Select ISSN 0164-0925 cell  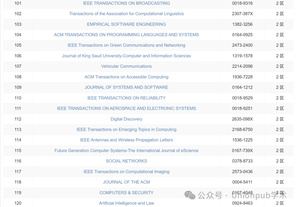242,35
